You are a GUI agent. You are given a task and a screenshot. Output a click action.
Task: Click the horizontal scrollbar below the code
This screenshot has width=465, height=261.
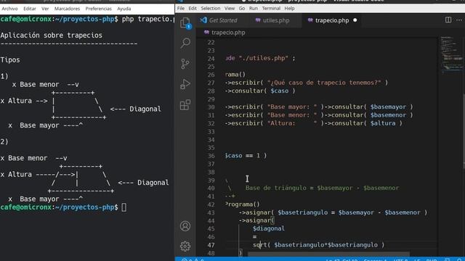point(328,254)
